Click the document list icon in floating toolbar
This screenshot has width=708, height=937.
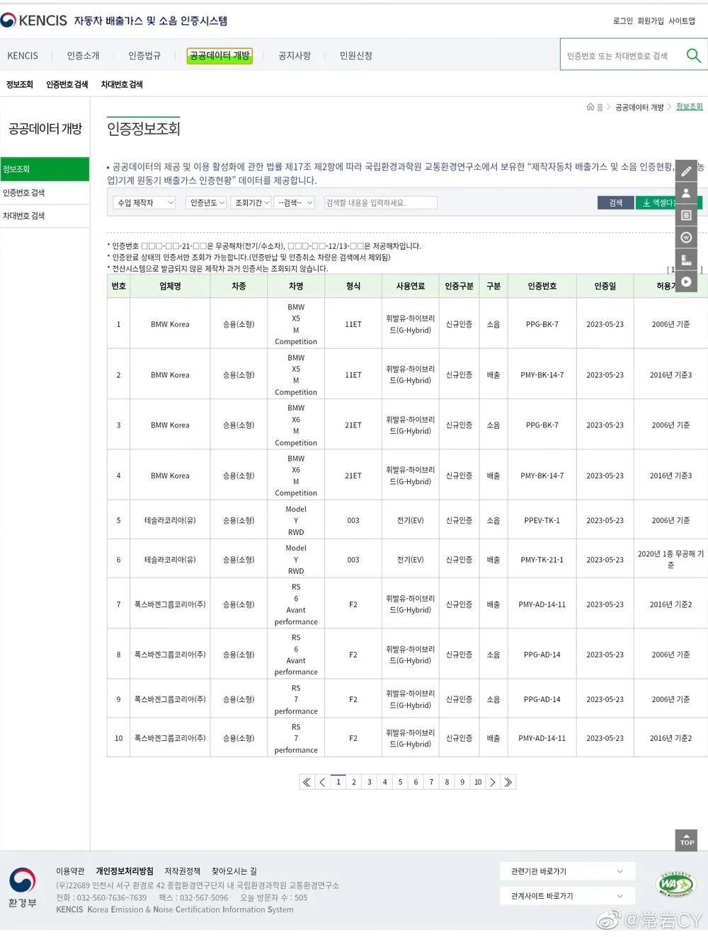click(686, 215)
